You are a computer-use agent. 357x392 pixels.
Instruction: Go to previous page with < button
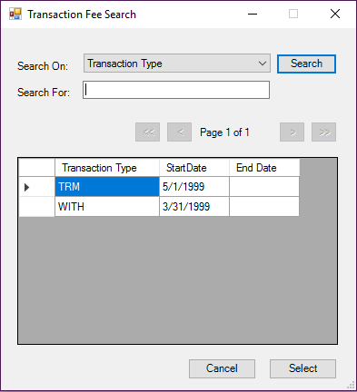179,132
